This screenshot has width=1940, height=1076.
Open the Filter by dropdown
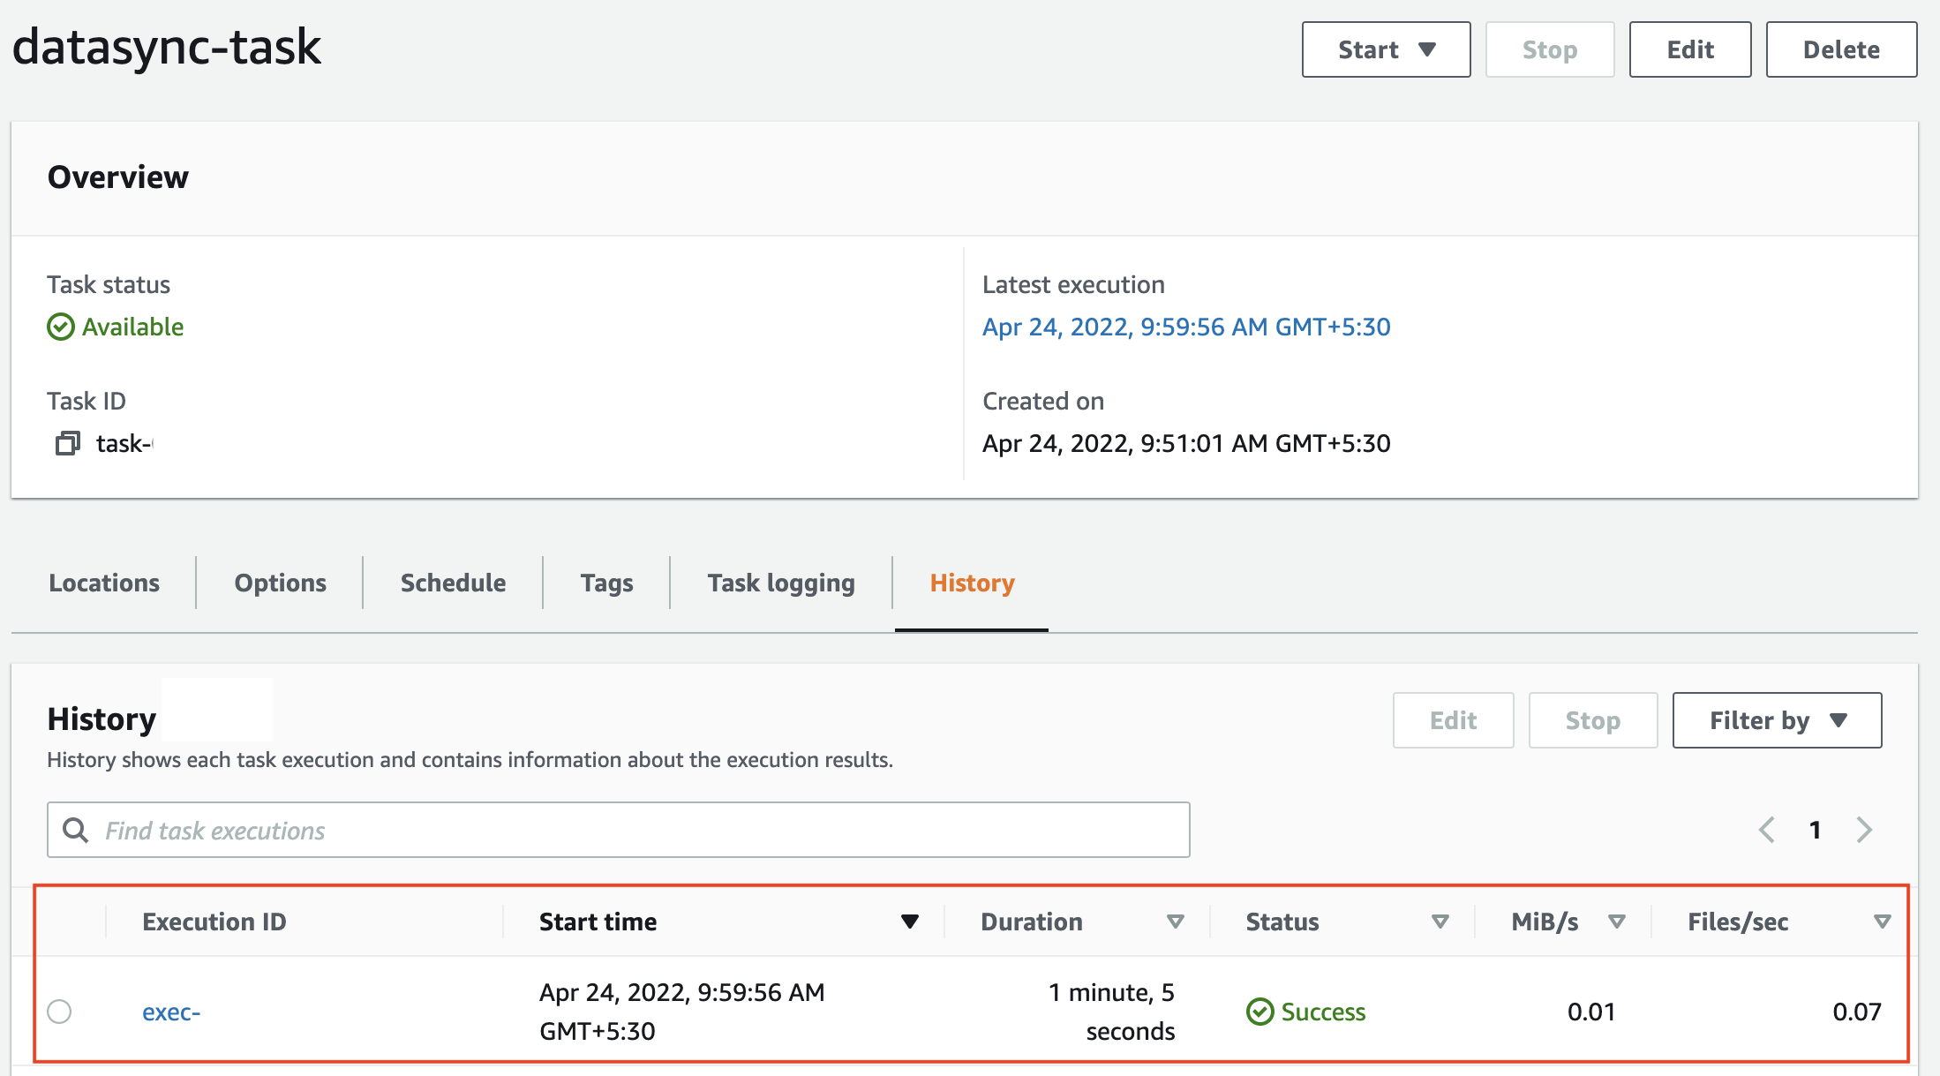coord(1777,720)
